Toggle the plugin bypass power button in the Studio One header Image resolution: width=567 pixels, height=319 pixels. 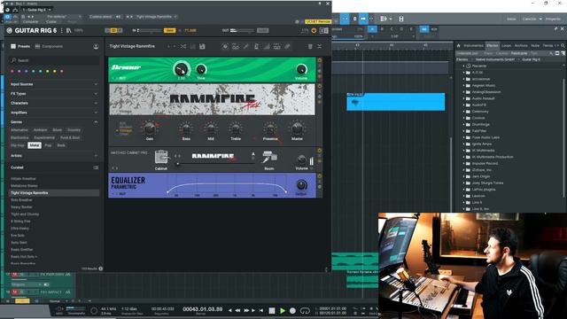(7, 17)
